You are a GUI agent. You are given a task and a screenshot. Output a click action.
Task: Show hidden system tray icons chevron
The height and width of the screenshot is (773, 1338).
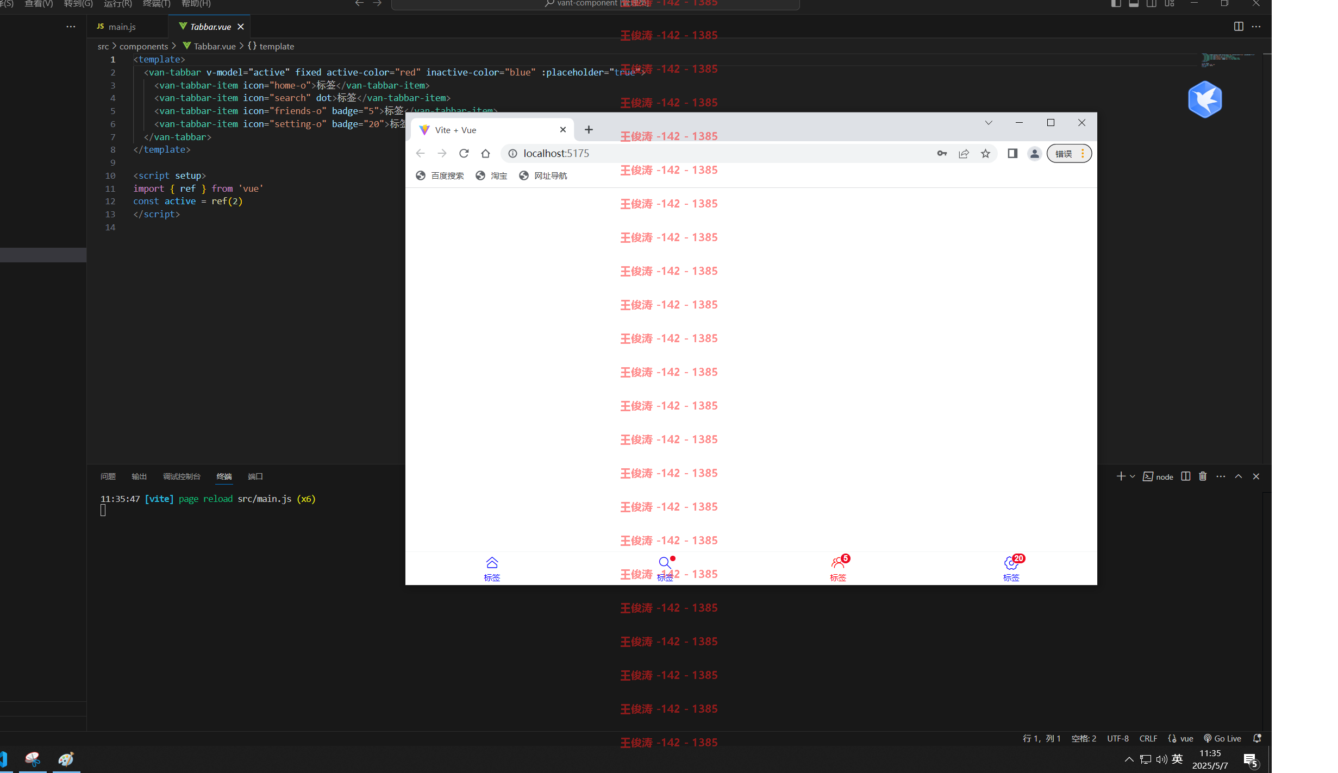(x=1129, y=759)
